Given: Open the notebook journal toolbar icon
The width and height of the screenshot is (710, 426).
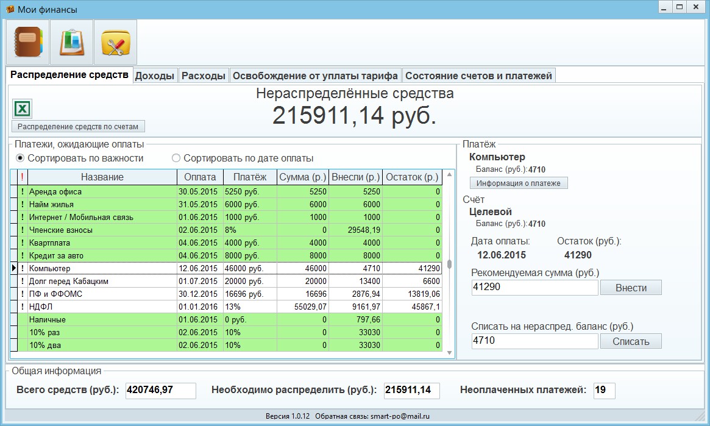Looking at the screenshot, I should coord(27,42).
